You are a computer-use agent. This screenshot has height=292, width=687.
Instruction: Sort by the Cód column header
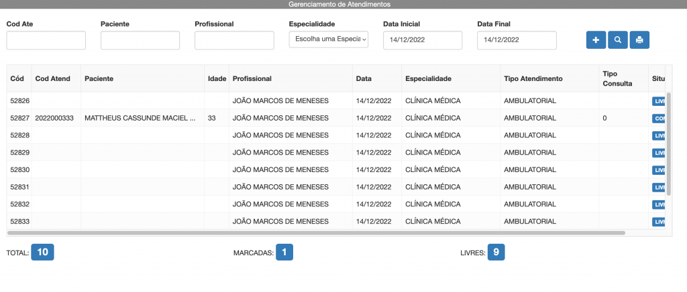tap(17, 79)
